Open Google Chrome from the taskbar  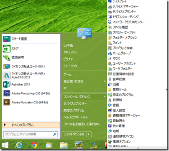(34, 146)
